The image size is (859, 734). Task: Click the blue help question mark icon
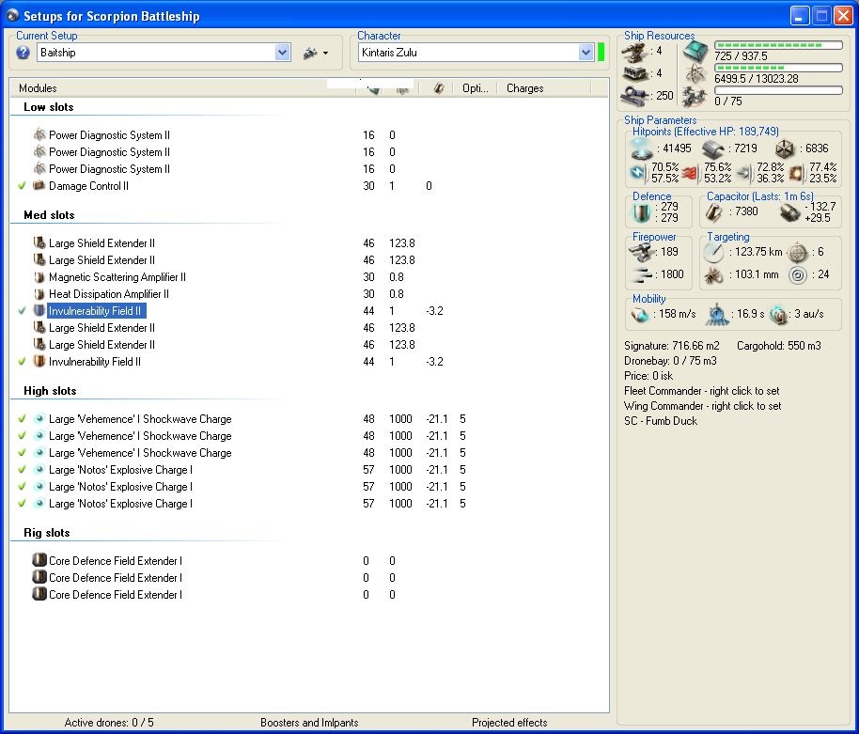tap(23, 53)
